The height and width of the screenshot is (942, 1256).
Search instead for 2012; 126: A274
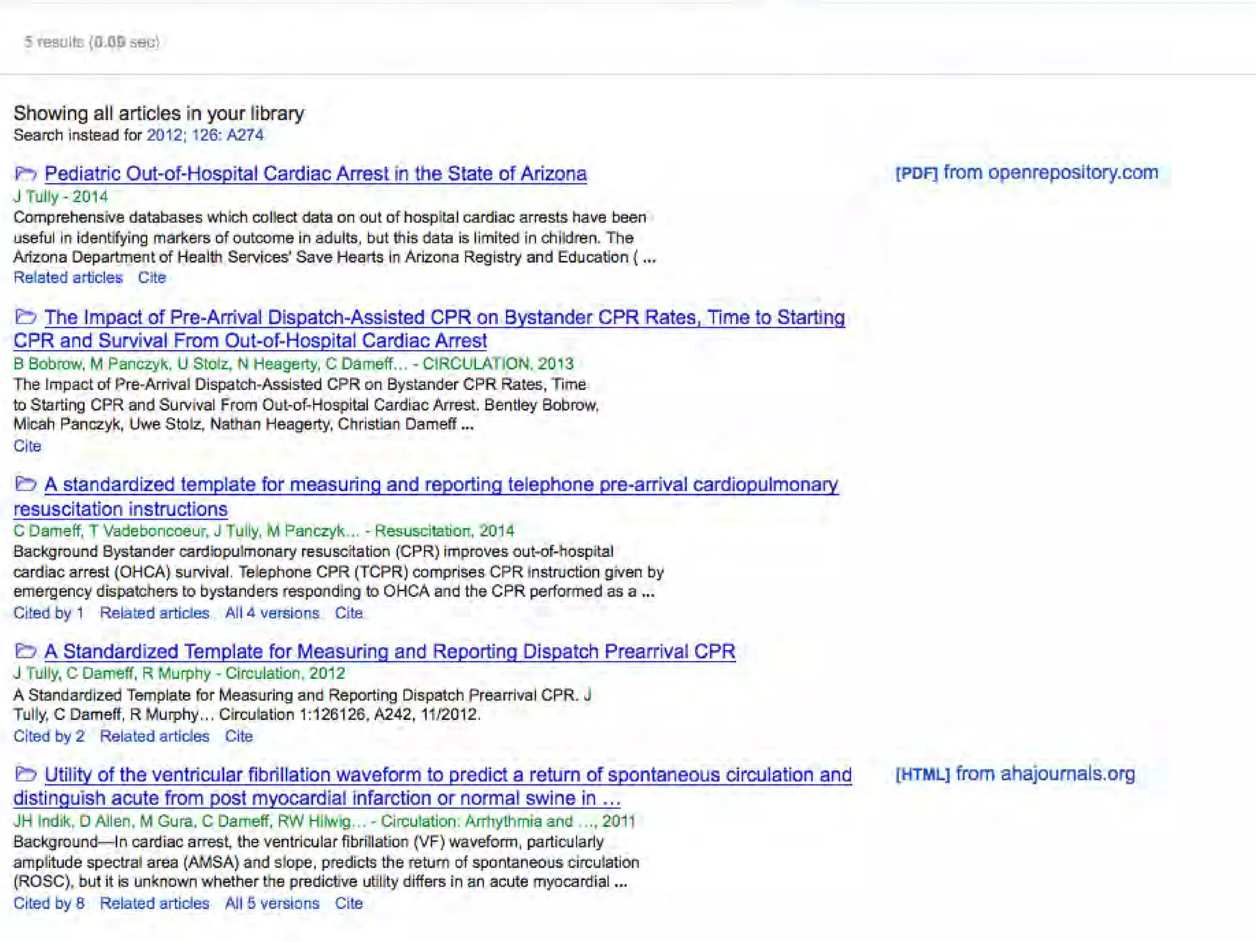tap(205, 136)
